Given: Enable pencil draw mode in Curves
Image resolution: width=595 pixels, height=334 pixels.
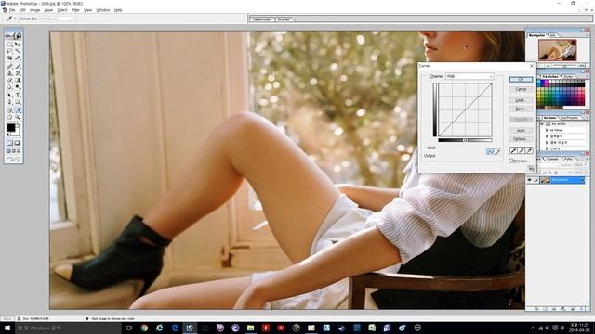Looking at the screenshot, I should click(497, 152).
